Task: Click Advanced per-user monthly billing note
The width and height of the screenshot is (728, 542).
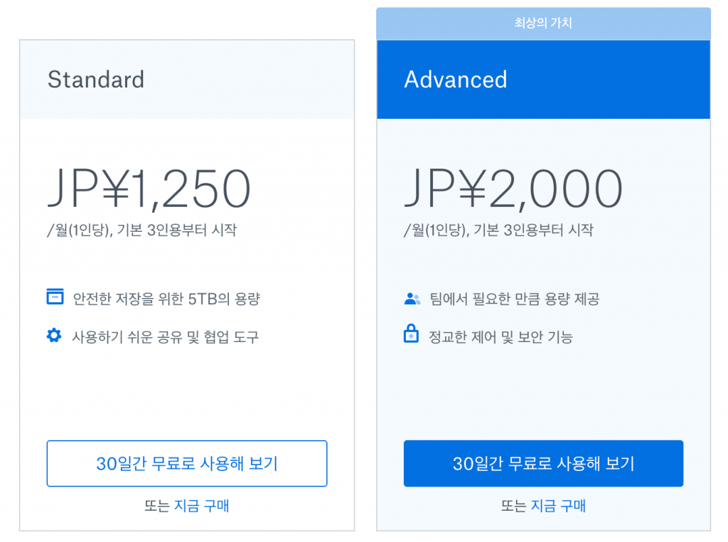Action: (x=498, y=230)
